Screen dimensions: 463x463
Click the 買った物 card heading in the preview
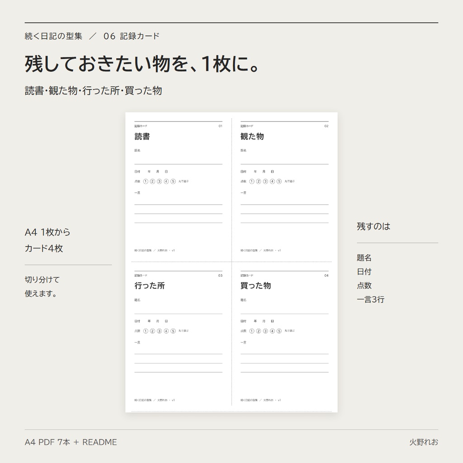[256, 286]
